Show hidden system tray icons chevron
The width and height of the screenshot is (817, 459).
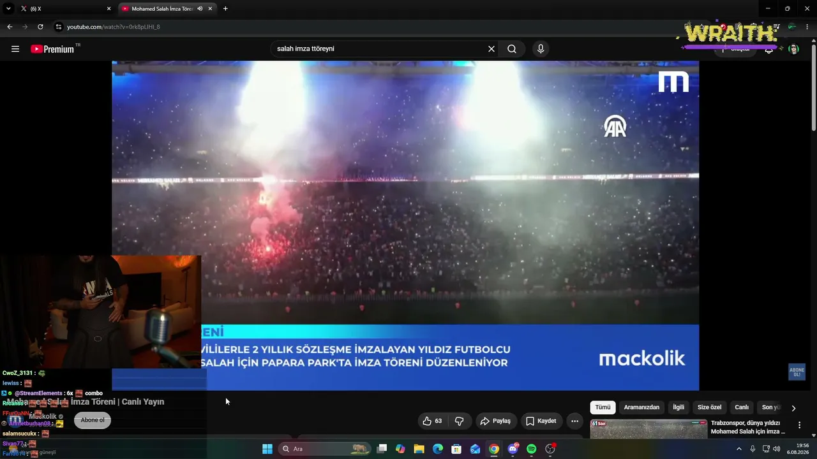pos(739,449)
